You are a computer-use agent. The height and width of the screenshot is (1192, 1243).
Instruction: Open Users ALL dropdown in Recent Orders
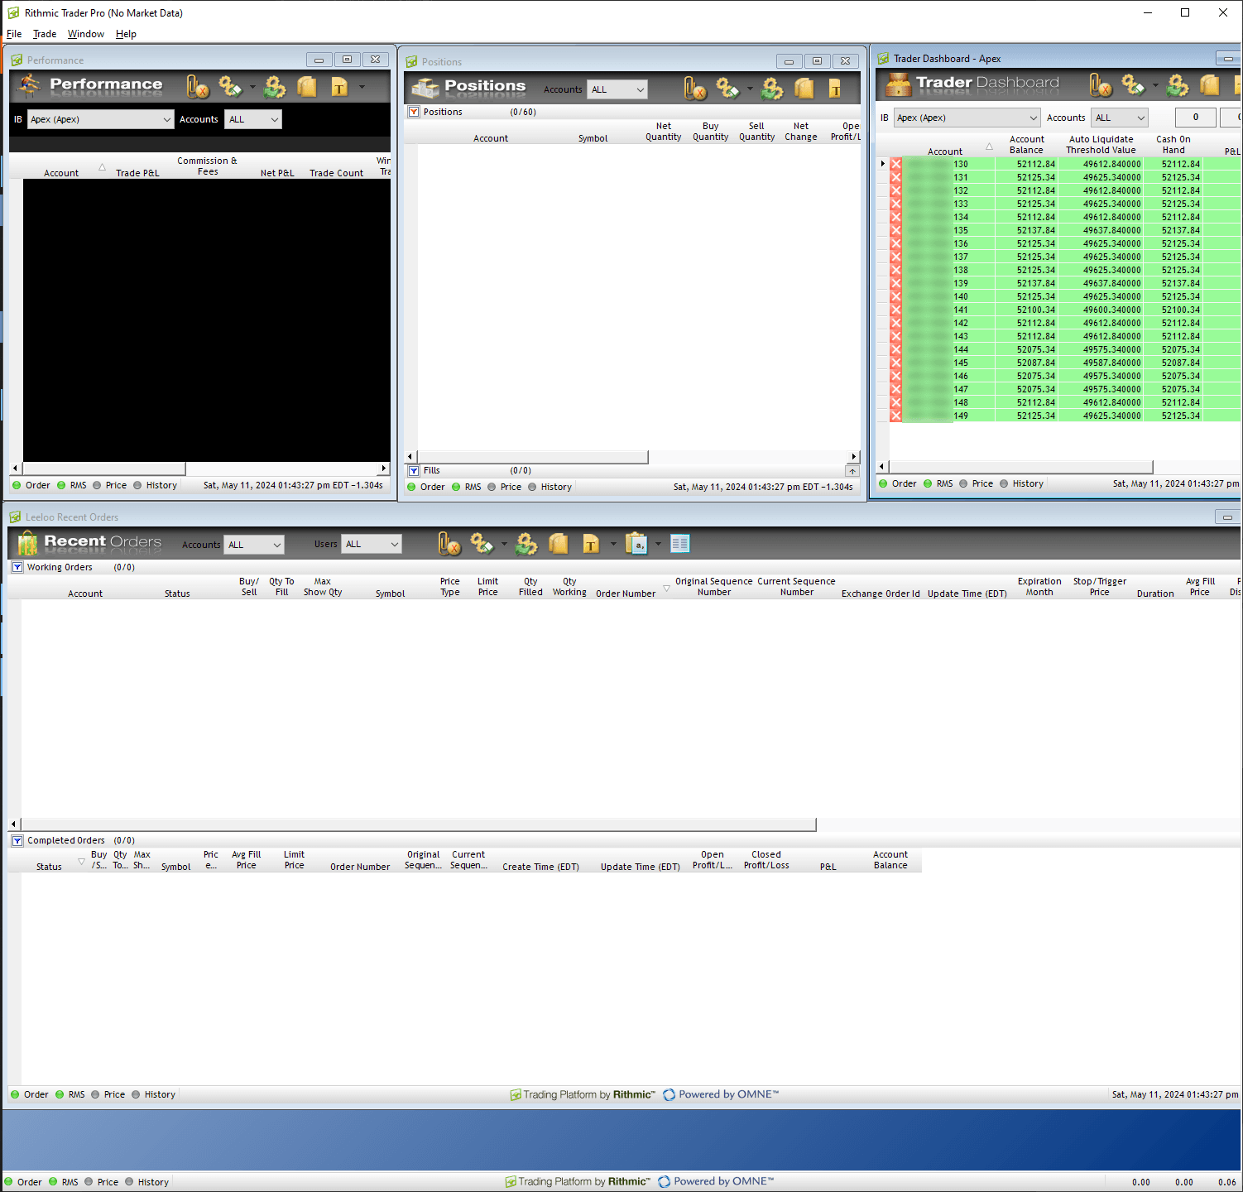pyautogui.click(x=372, y=544)
